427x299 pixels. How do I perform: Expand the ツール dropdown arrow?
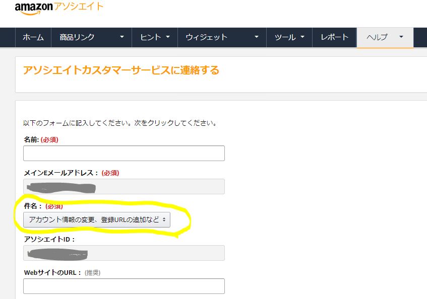click(302, 37)
